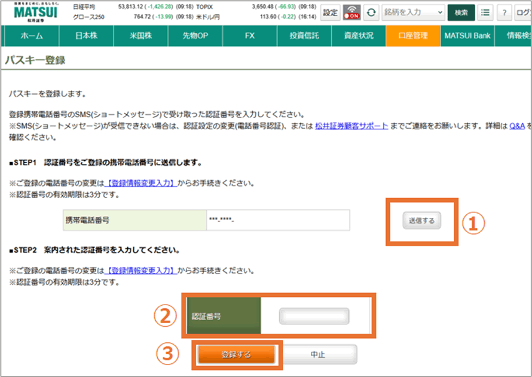Image resolution: width=532 pixels, height=377 pixels.
Task: Click the 中止 cancel button
Action: 318,355
